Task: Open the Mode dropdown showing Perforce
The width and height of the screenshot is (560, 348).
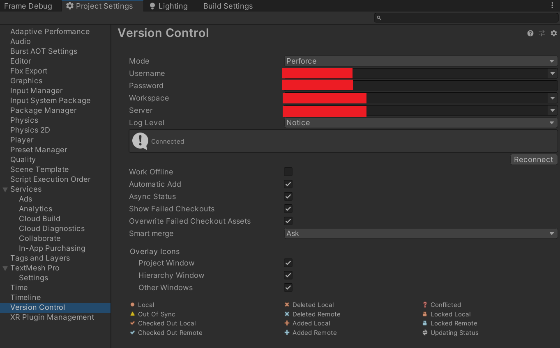Action: (x=421, y=61)
